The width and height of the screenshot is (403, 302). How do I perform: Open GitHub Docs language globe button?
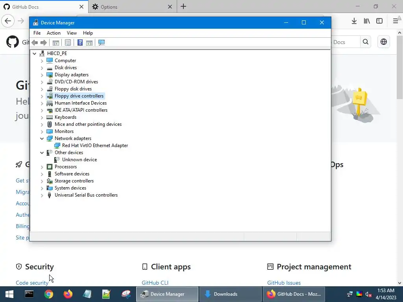(x=383, y=42)
